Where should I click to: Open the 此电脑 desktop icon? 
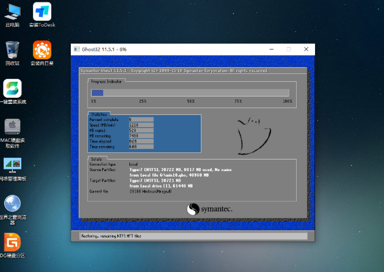pos(12,14)
